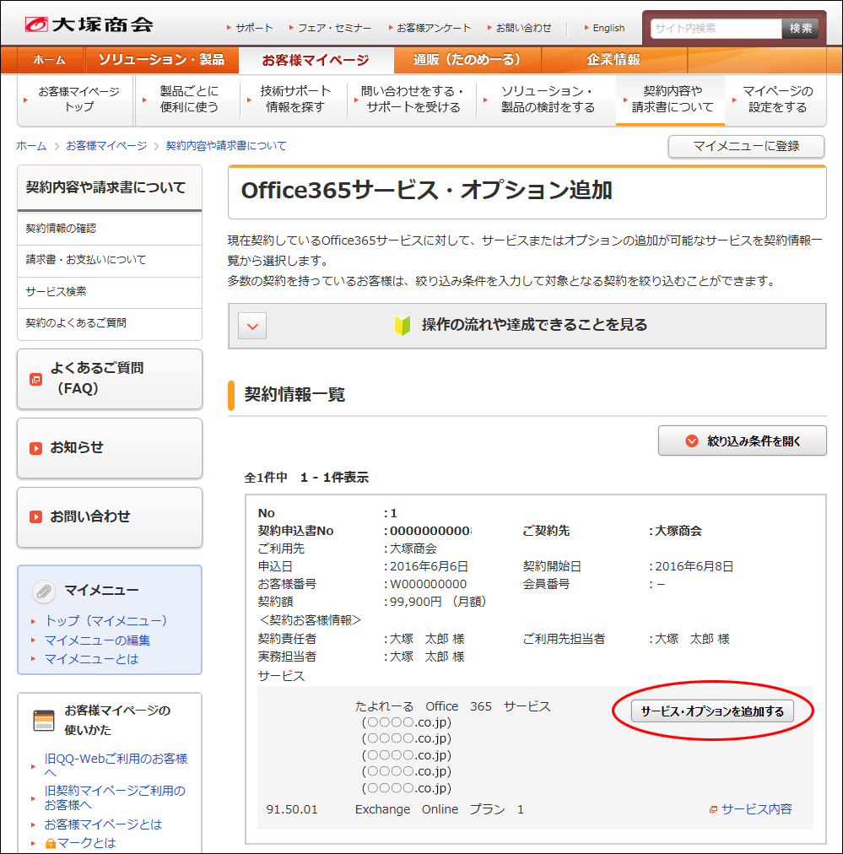Click the Exchange Online プラン 1 text

pos(440,810)
